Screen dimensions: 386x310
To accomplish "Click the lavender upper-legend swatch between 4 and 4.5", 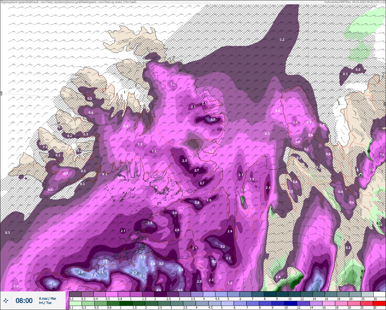I will pos(209,294).
